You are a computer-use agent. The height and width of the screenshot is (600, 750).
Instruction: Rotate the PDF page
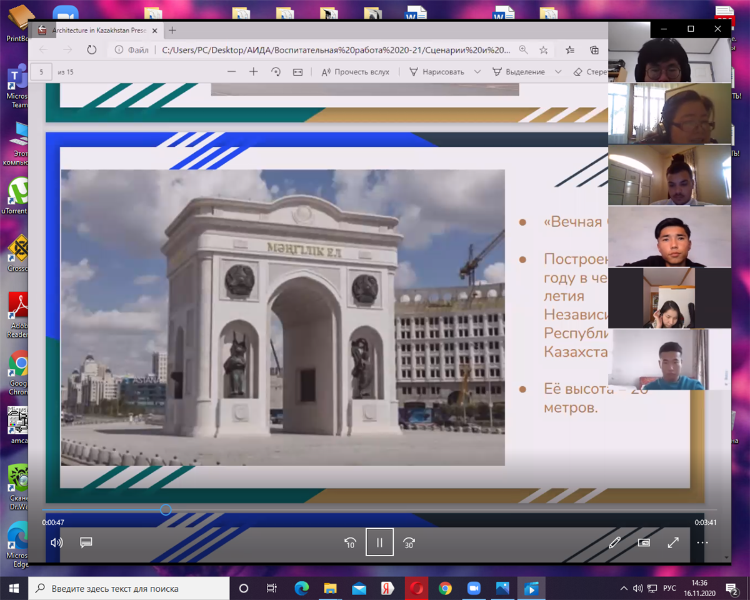click(x=276, y=72)
